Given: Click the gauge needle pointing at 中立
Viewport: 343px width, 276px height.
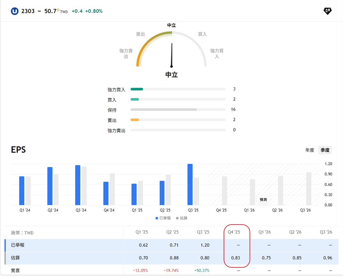Looking at the screenshot, I should pyautogui.click(x=172, y=54).
